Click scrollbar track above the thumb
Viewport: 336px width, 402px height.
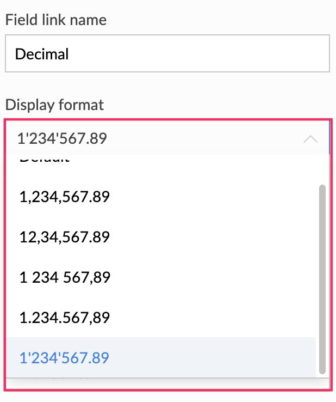[x=322, y=170]
